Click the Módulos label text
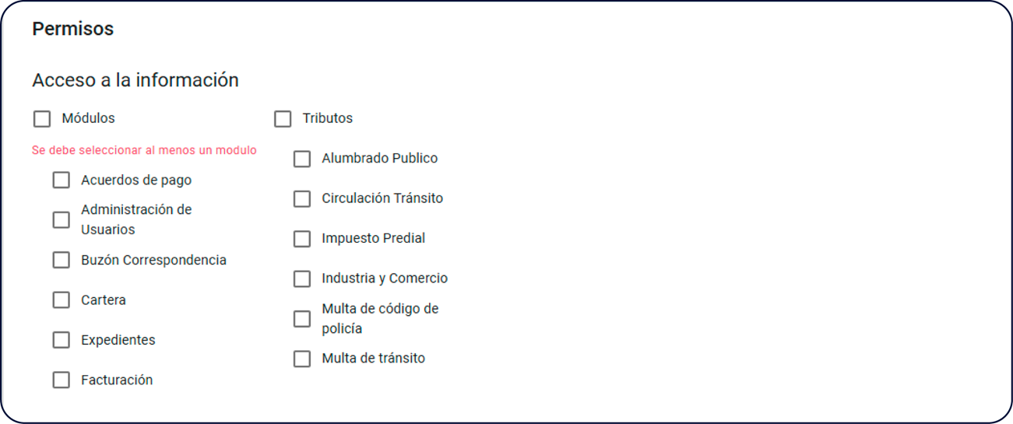Screen dimensions: 1013x424 [88, 118]
